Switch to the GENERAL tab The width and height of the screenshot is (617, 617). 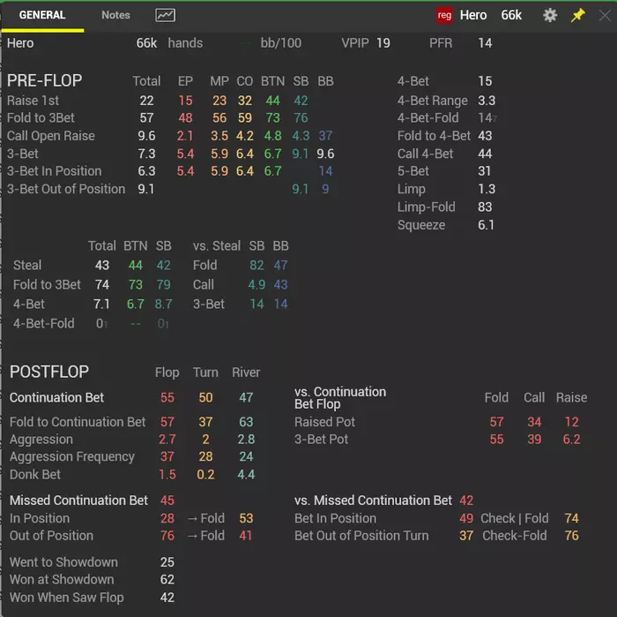tap(42, 15)
